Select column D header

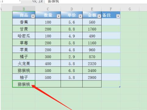pos(72,9)
